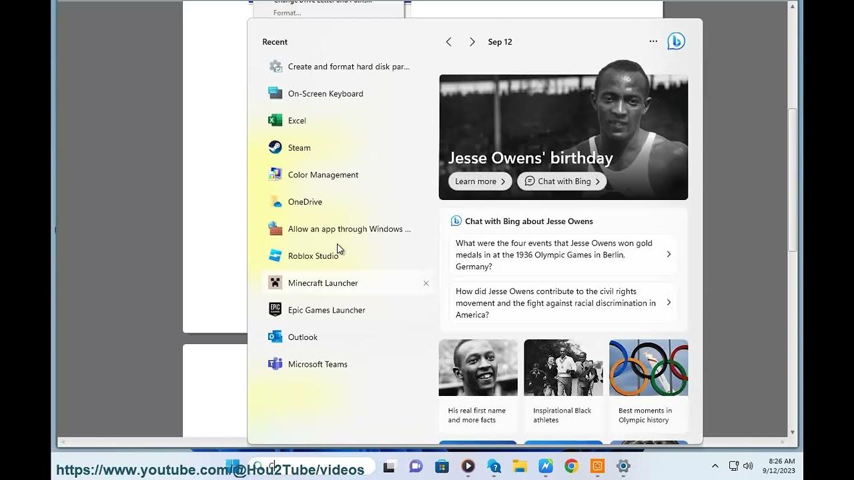Click the Minecraft Launcher creeper icon
The width and height of the screenshot is (854, 480).
pyautogui.click(x=275, y=283)
